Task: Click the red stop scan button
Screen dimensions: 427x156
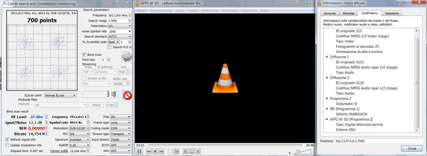Action: click(127, 95)
